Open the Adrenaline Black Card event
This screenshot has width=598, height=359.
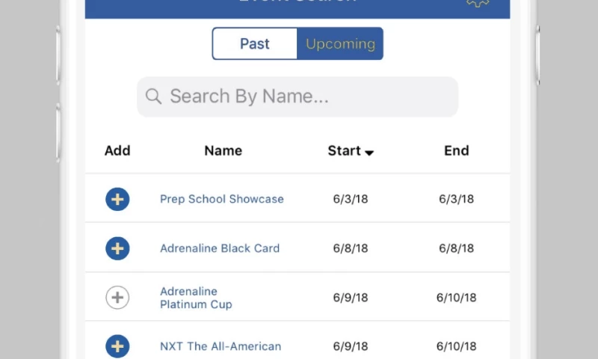coord(220,248)
